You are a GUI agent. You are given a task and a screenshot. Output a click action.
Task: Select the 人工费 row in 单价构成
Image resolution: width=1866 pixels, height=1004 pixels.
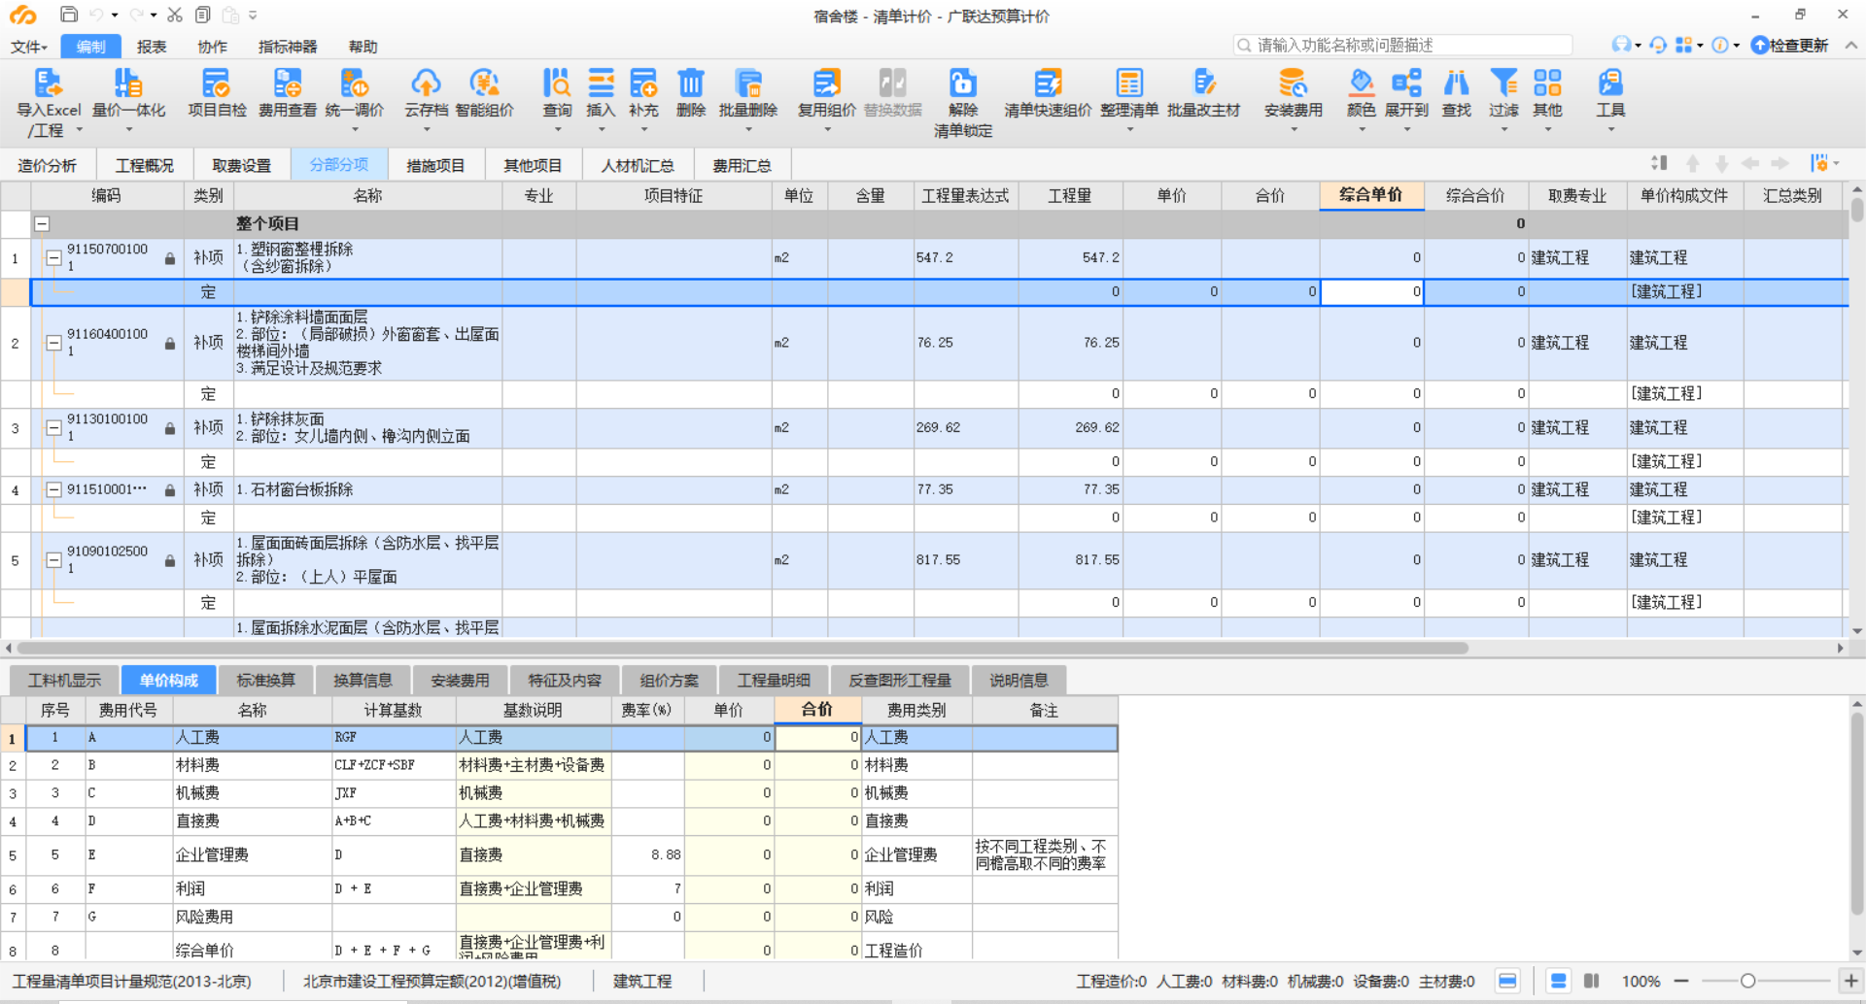pos(571,738)
